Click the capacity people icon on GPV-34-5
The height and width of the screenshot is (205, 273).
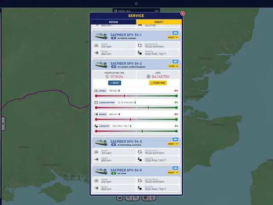pos(139,188)
